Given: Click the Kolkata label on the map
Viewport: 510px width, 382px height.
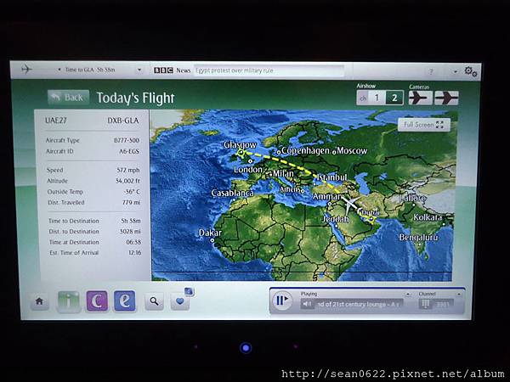Looking at the screenshot, I should (428, 217).
